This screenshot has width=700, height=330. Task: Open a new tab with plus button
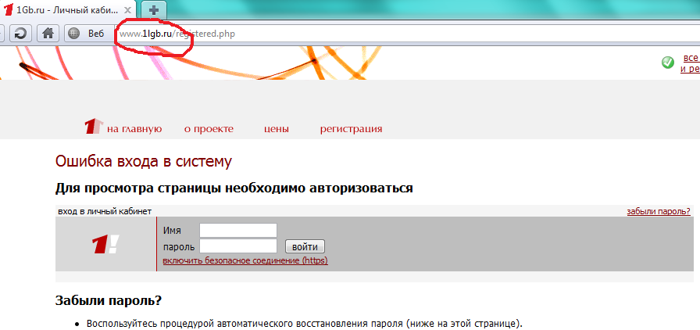[154, 9]
